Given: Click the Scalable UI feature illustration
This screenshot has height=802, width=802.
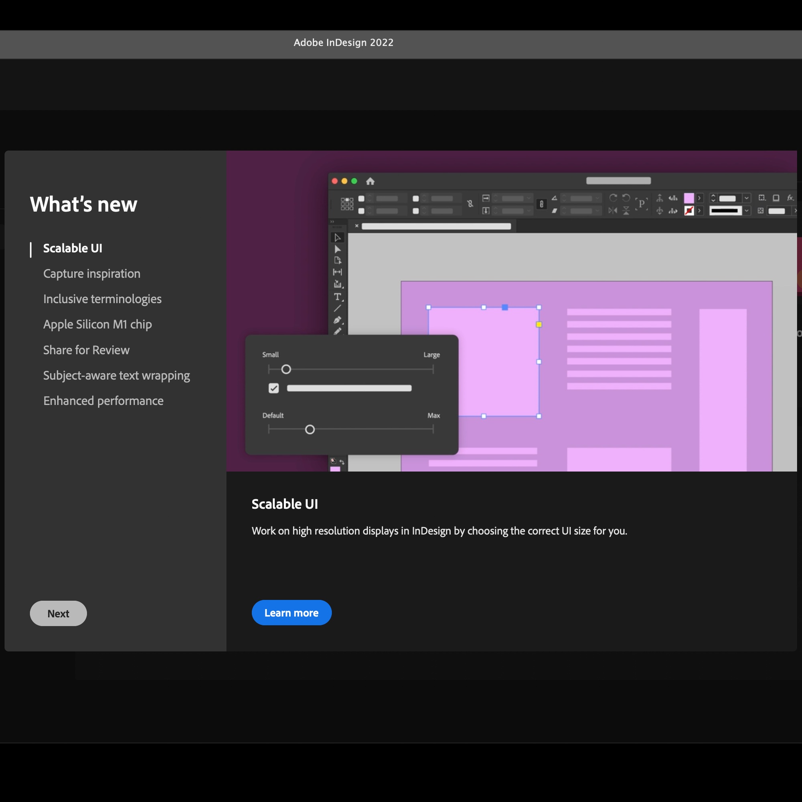Looking at the screenshot, I should tap(511, 311).
